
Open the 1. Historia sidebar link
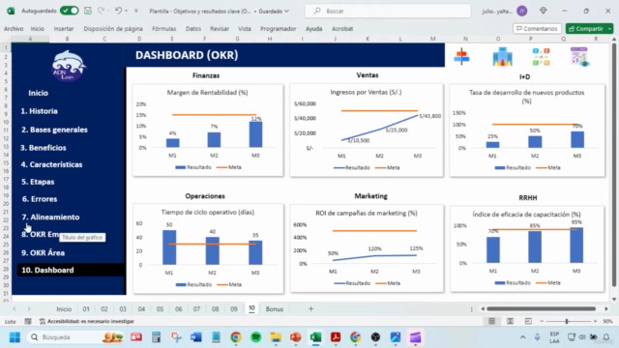[39, 111]
